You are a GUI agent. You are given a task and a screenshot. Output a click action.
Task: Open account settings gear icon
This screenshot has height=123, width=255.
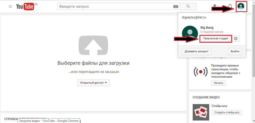236,39
